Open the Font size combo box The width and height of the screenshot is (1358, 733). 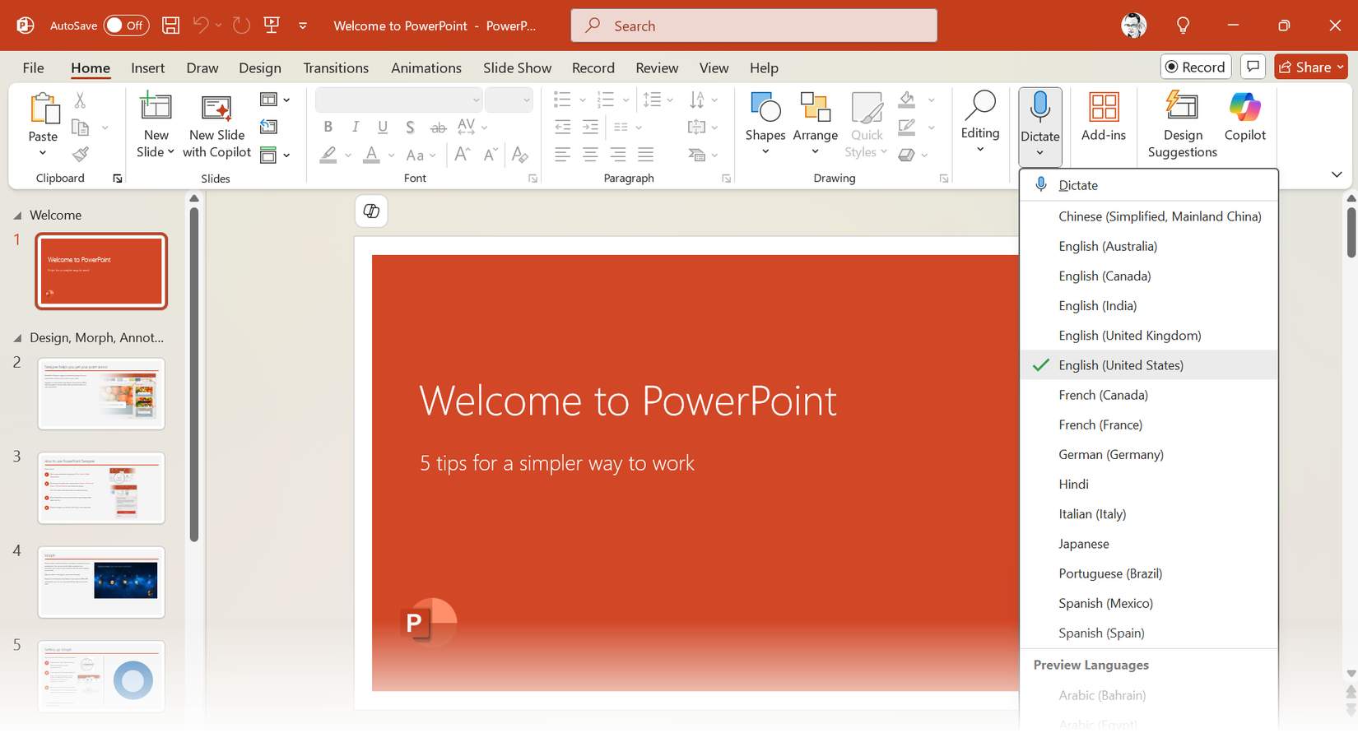pos(509,100)
